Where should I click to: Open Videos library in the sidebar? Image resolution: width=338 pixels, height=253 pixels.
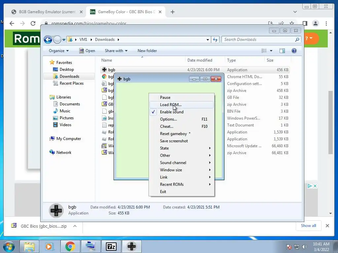pyautogui.click(x=65, y=125)
